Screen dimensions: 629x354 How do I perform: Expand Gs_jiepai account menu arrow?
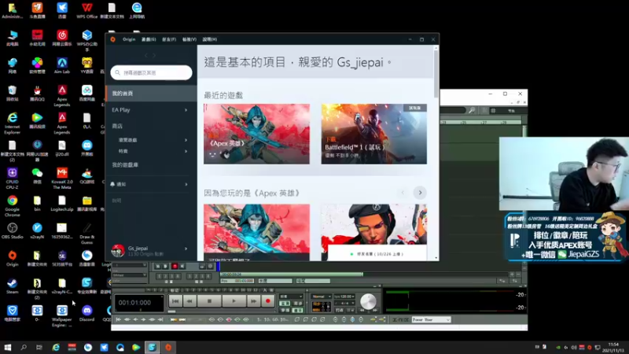click(x=186, y=249)
